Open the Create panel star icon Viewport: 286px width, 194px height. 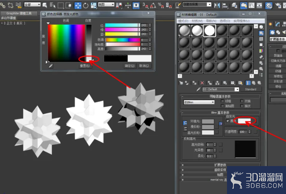[x=271, y=24]
